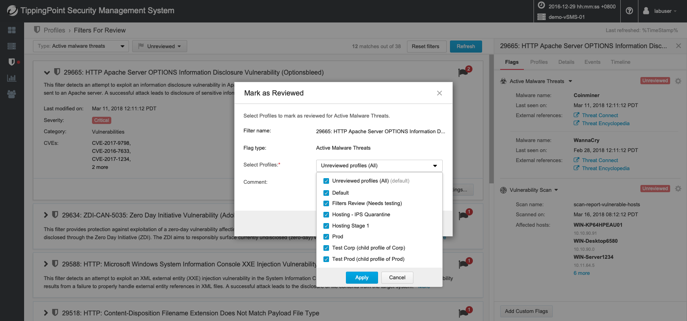Open gear settings for Vulnerability Scan

678,189
